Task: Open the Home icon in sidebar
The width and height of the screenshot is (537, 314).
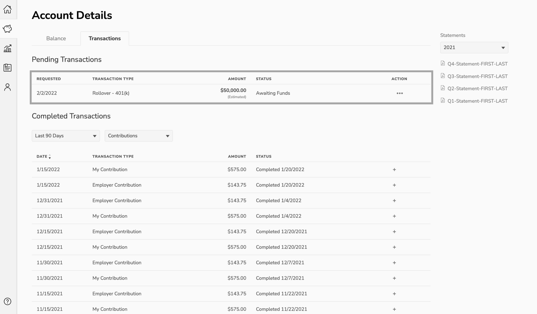Action: tap(8, 9)
